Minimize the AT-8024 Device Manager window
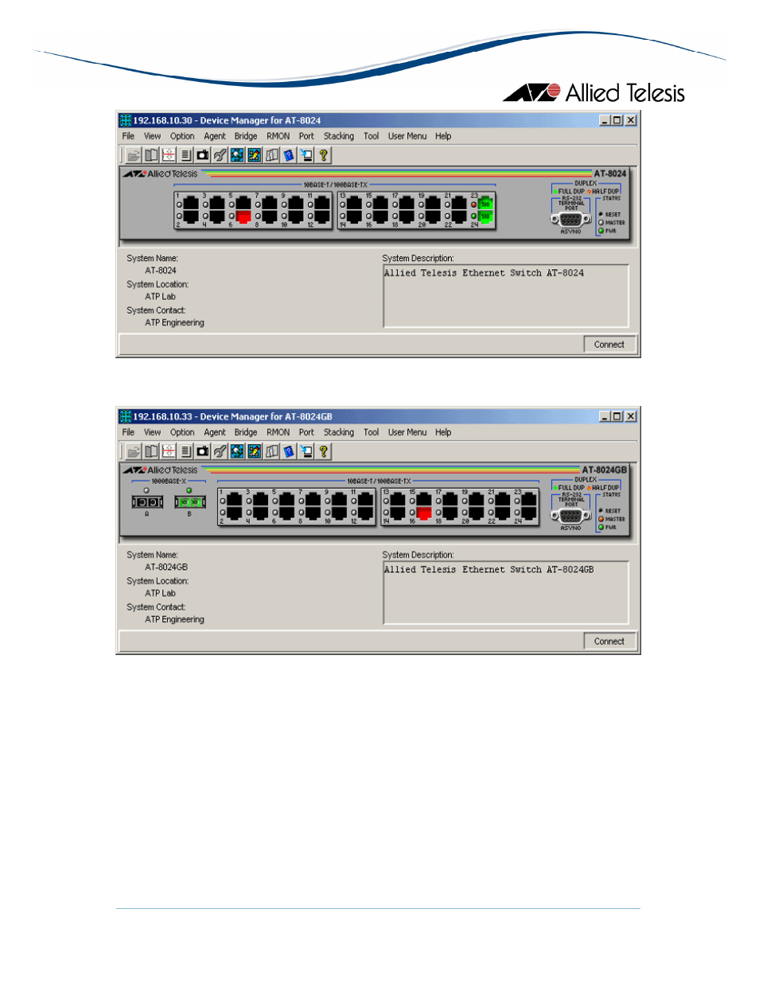 coord(605,120)
